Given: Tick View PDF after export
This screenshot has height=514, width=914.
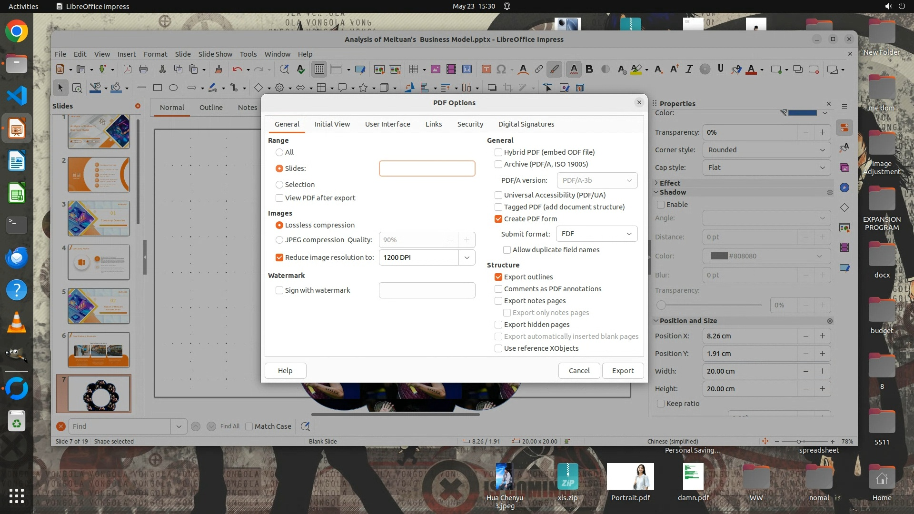Looking at the screenshot, I should tap(279, 198).
